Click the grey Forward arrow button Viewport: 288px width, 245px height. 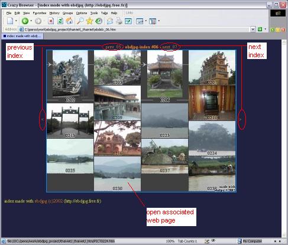(x=38, y=21)
